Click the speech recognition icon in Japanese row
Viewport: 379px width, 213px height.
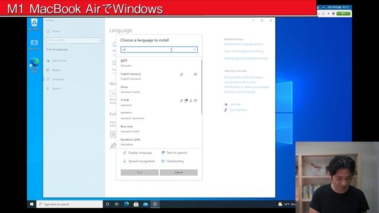pyautogui.click(x=191, y=101)
